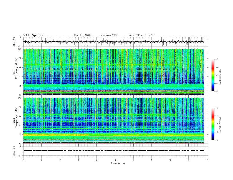Click the "ch.3(V)" axis label

coord(14,151)
